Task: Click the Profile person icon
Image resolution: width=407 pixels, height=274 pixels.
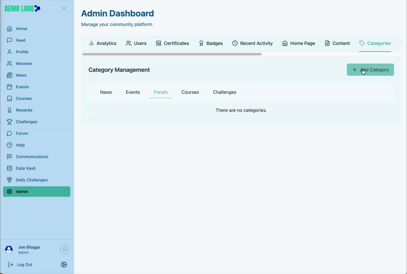Action: pyautogui.click(x=10, y=52)
